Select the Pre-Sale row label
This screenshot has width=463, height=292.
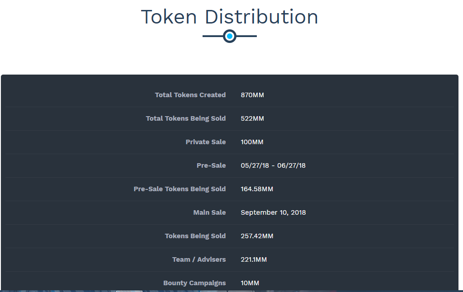click(211, 165)
